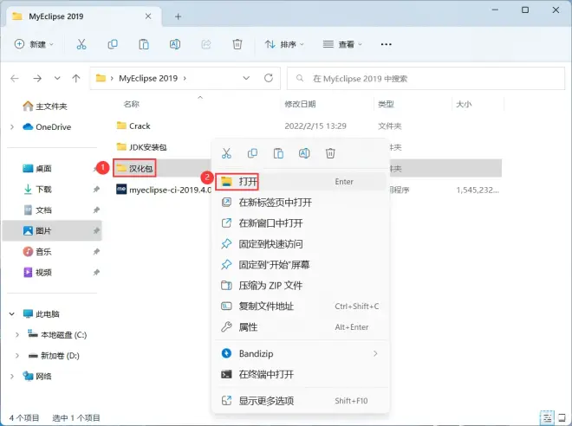Select the MyEclipse 2019 window tab
The height and width of the screenshot is (426, 572).
[84, 16]
